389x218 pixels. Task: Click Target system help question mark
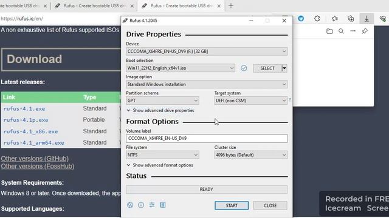(x=290, y=100)
